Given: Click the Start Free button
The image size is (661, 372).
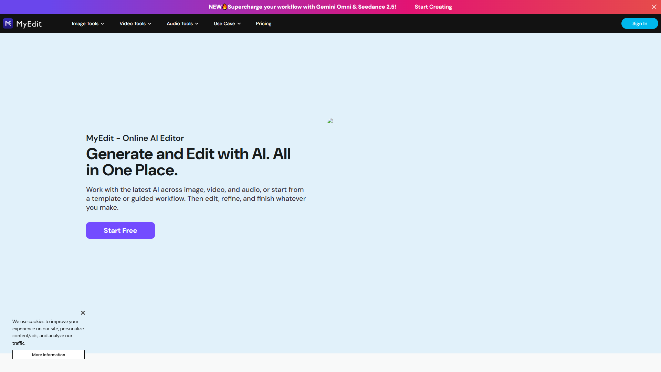Looking at the screenshot, I should tap(120, 230).
